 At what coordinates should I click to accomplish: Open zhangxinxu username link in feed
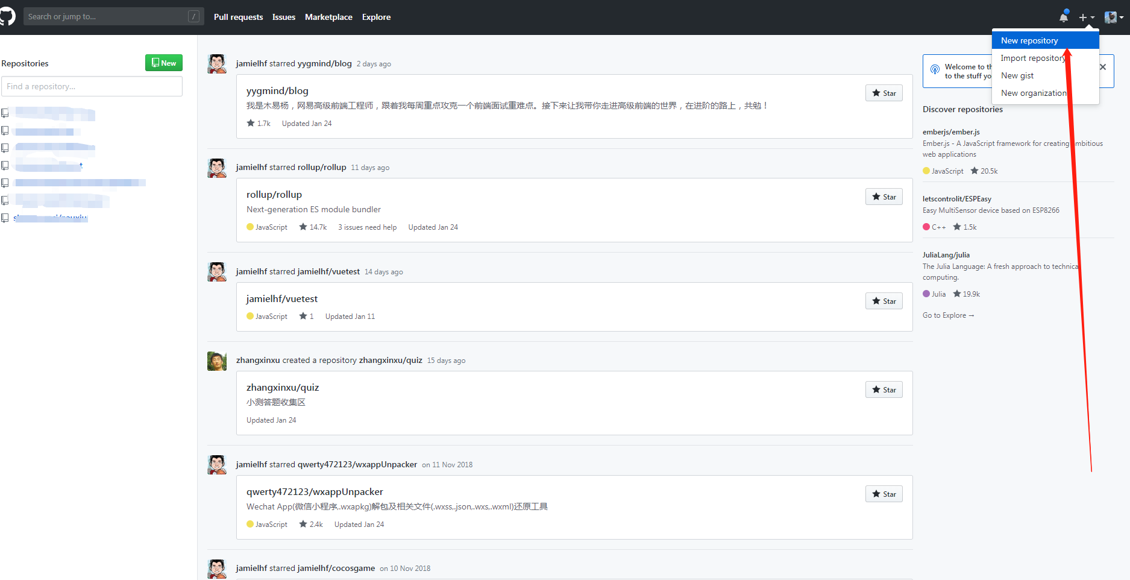pos(258,360)
